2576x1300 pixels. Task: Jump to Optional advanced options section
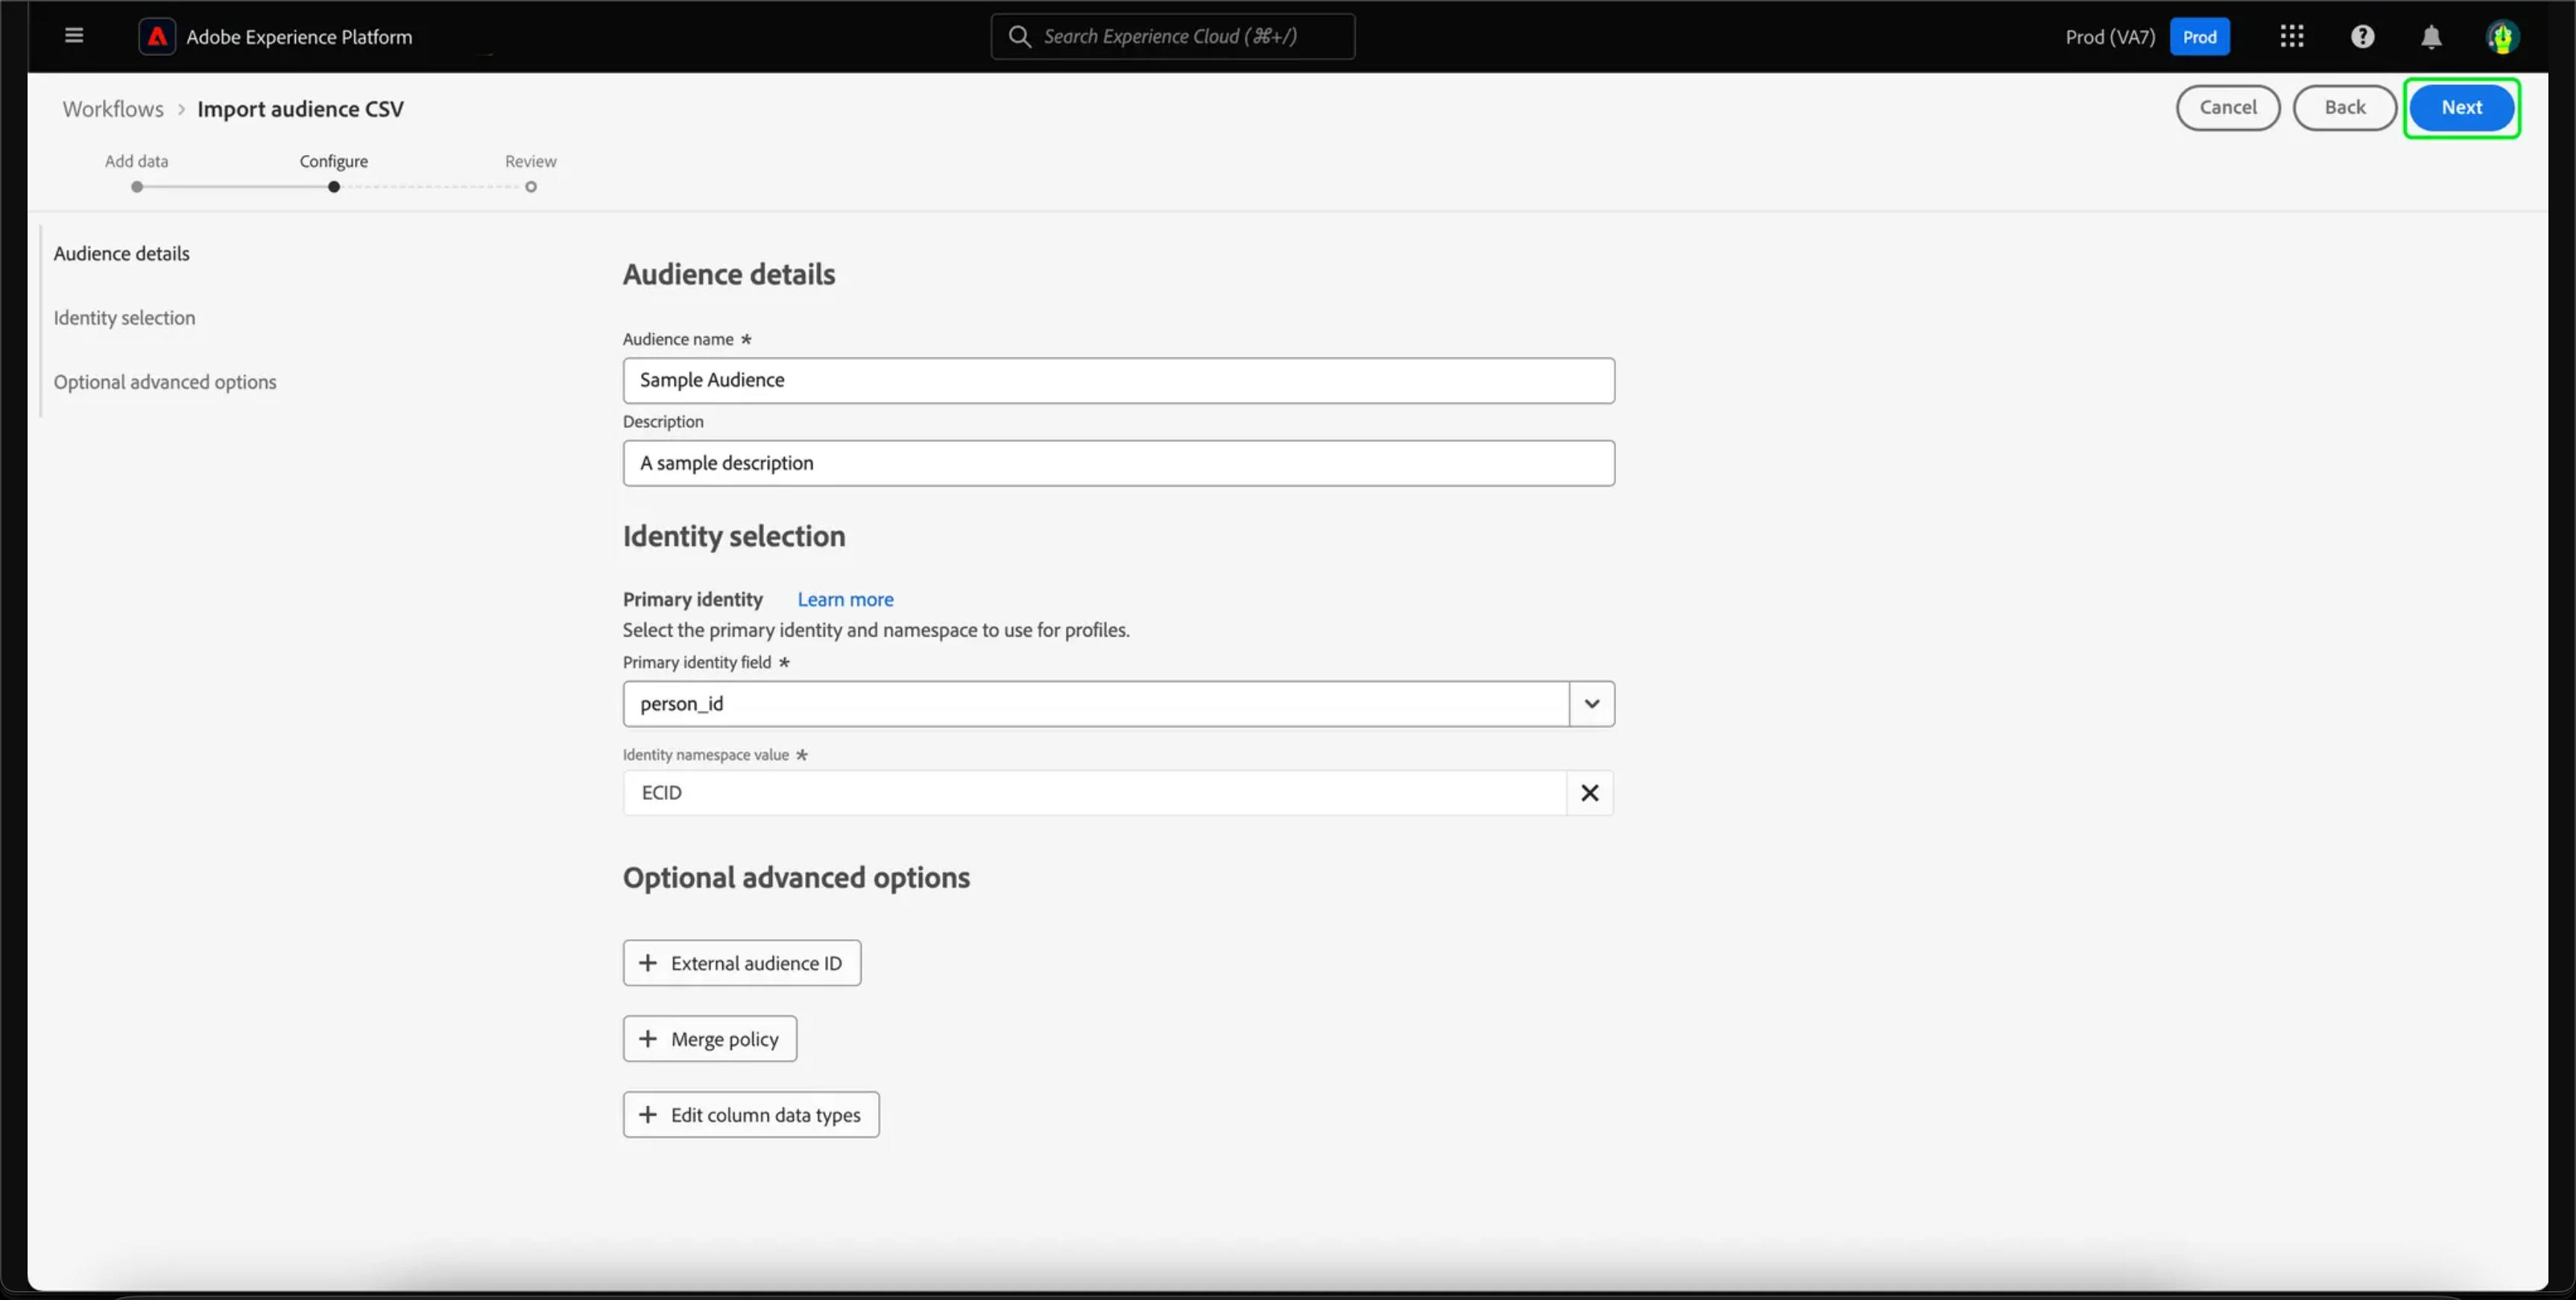(165, 382)
